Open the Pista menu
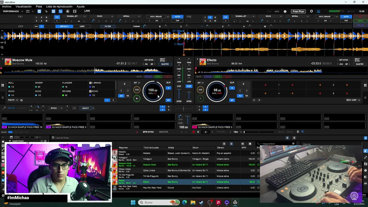 point(39,6)
